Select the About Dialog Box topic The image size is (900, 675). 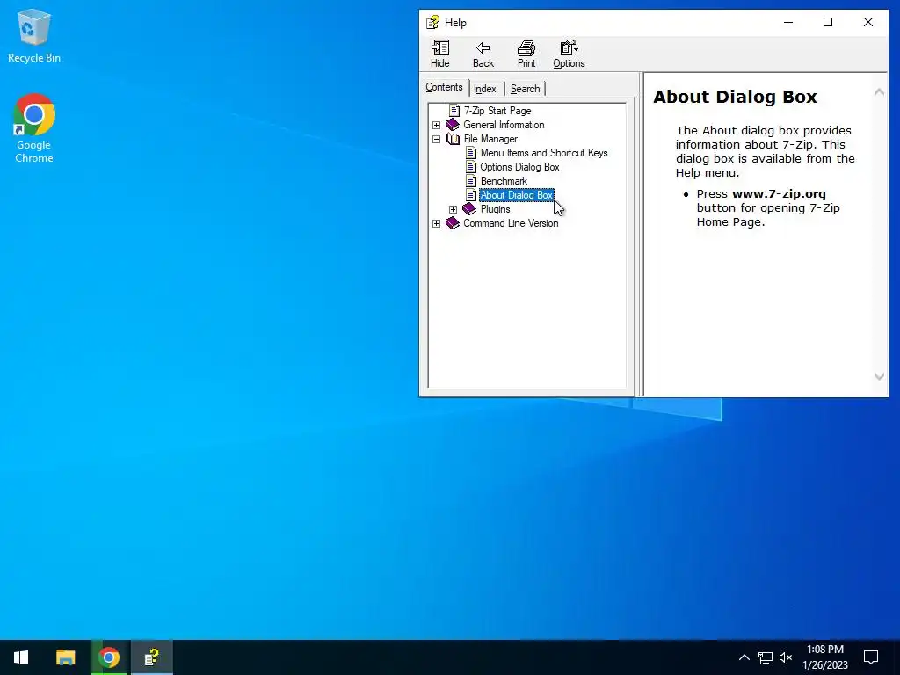tap(517, 195)
